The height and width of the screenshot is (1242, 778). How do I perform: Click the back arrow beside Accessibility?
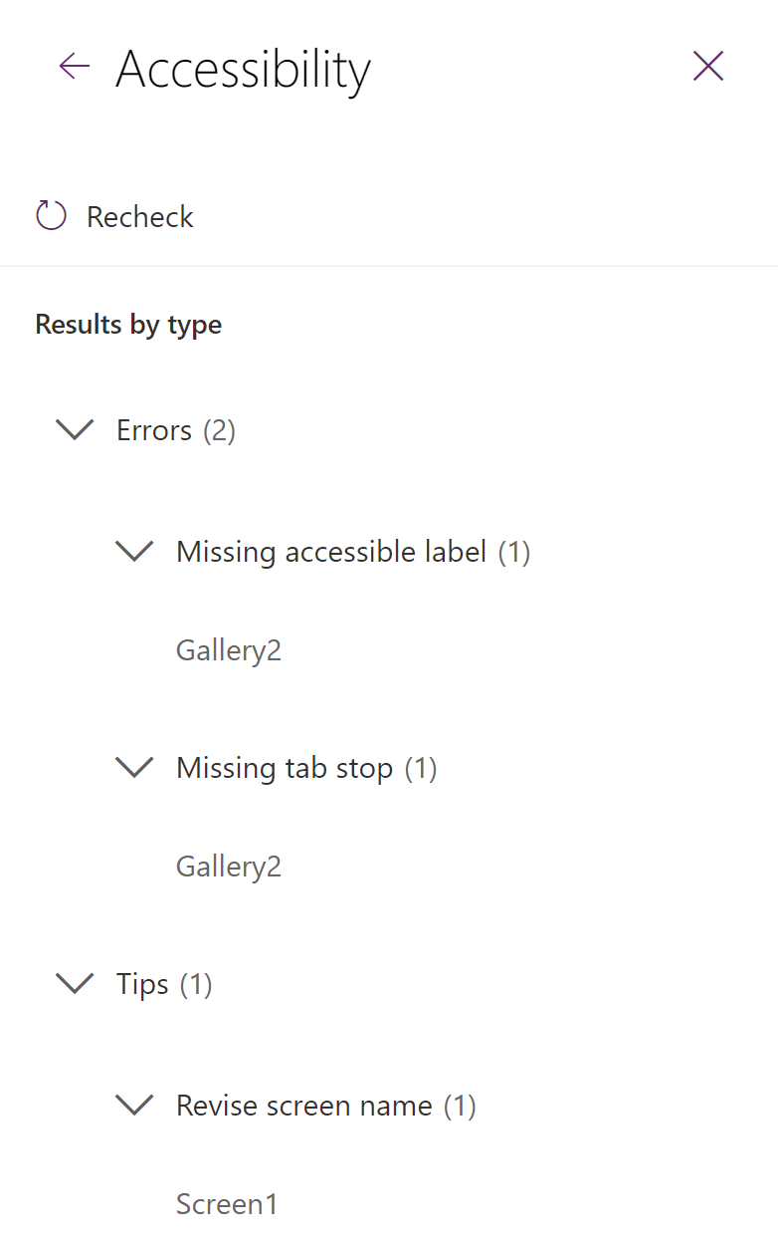point(73,66)
